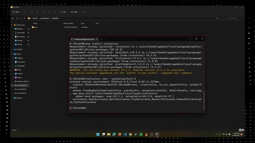255x143 pixels.
Task: Open Task View from the taskbar
Action: click(104, 134)
